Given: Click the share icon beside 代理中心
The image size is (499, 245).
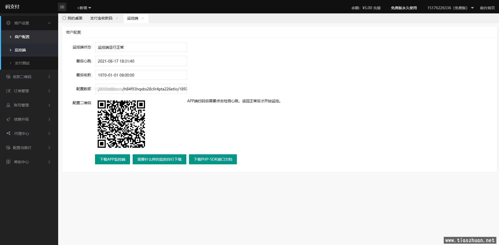Looking at the screenshot, I should coord(8,134).
